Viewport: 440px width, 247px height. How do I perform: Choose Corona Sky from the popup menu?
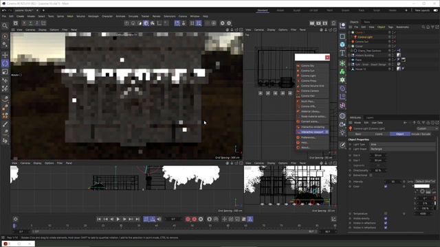click(307, 66)
